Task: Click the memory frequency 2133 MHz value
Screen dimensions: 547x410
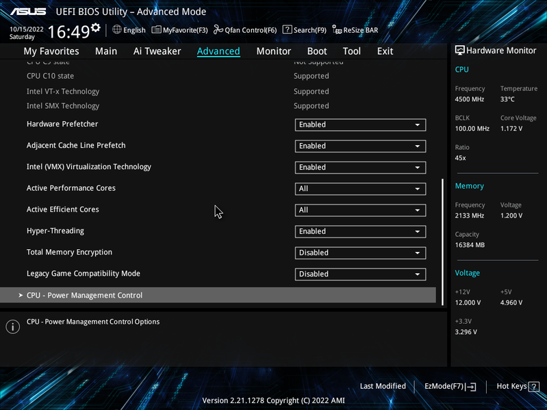Action: (469, 216)
